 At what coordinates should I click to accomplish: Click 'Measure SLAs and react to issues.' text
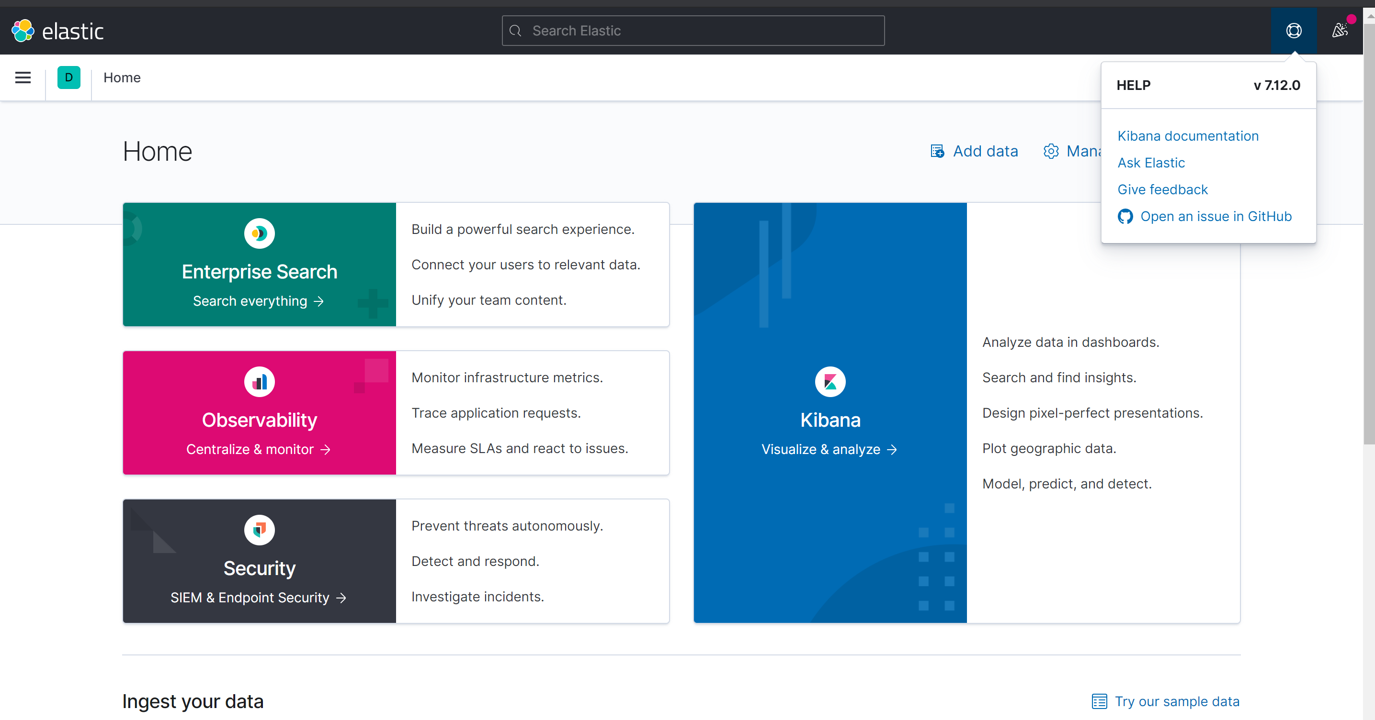coord(520,449)
